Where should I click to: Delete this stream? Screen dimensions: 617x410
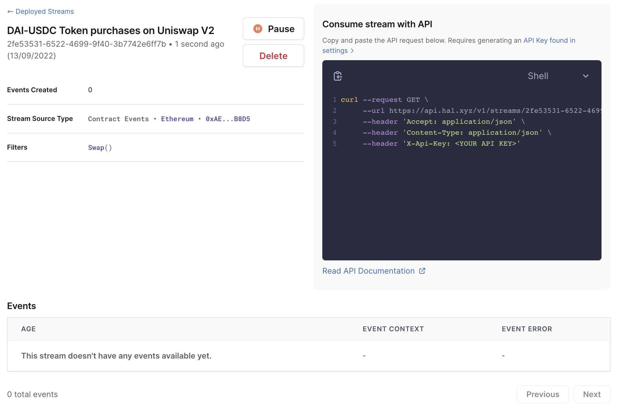tap(273, 56)
